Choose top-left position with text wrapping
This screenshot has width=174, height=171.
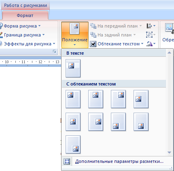click(73, 99)
